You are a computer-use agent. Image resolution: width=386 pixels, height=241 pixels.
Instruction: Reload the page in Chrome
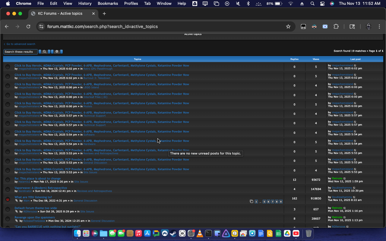click(x=28, y=27)
